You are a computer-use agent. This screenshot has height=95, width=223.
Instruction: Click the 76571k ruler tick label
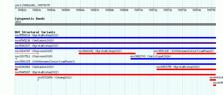[153, 10]
